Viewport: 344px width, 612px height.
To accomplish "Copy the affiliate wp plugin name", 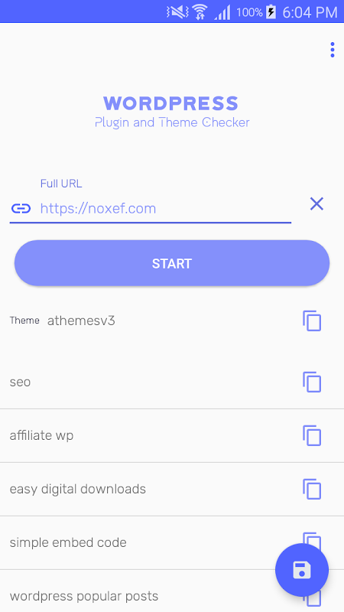I will click(x=312, y=435).
